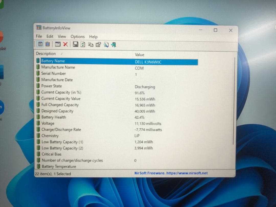Click the Exit door icon on toolbar
The image size is (276, 207).
click(114, 44)
